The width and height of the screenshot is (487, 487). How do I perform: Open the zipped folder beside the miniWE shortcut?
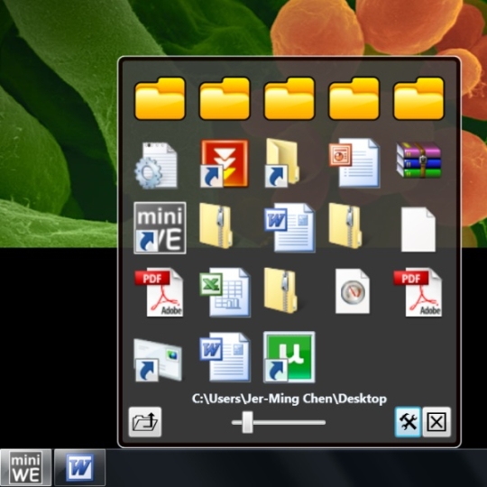point(216,225)
